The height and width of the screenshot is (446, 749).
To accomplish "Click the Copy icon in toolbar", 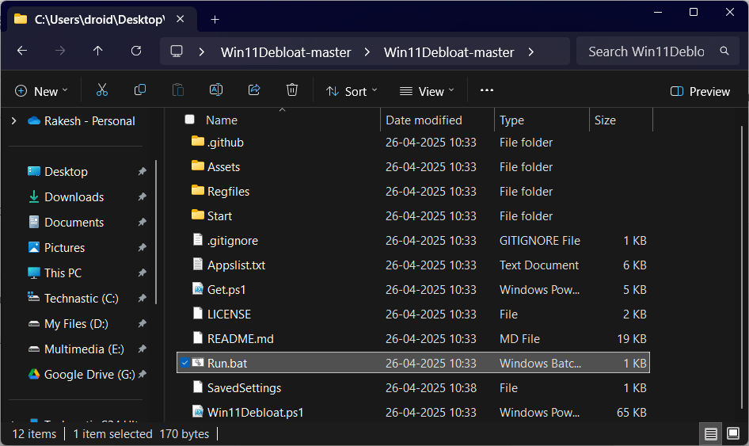I will 140,90.
